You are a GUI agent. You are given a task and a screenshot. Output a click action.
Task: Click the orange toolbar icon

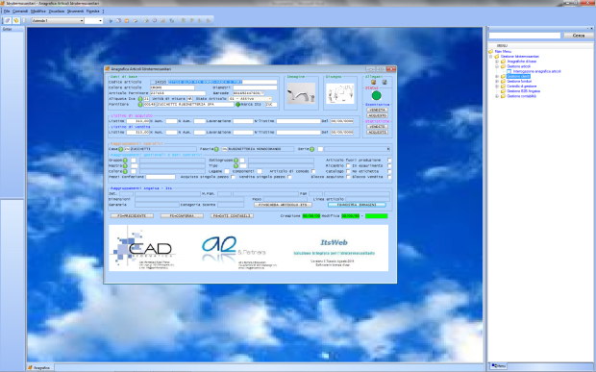pos(127,20)
